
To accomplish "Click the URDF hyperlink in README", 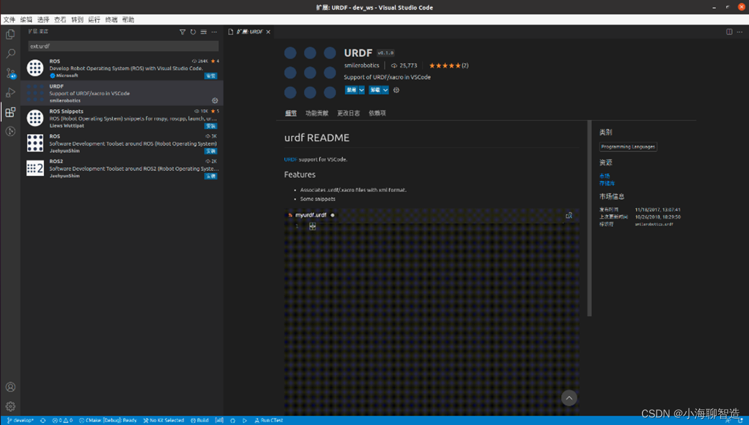I will pyautogui.click(x=291, y=159).
